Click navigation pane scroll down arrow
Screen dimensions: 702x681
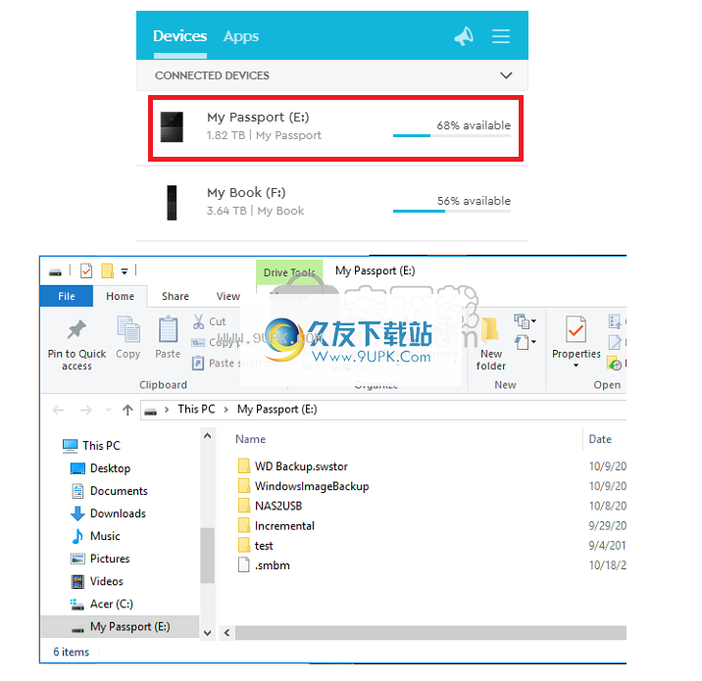[x=207, y=633]
